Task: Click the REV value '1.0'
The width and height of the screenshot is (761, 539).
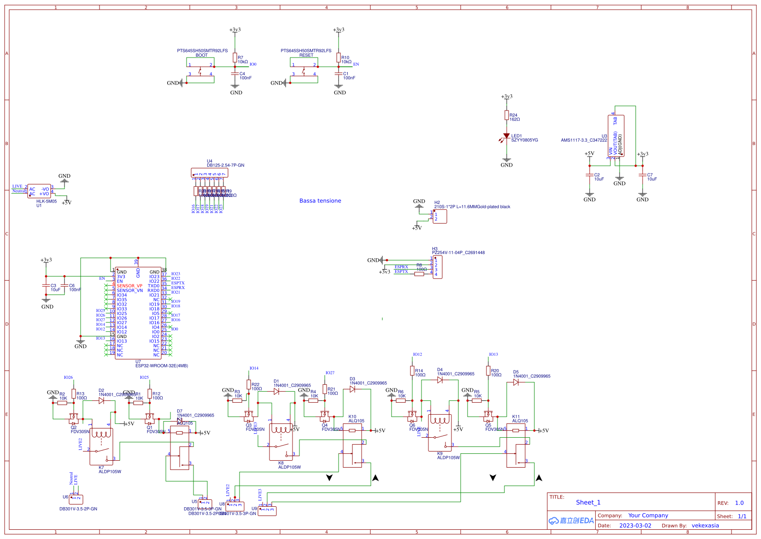Action: click(x=739, y=503)
